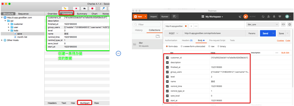Switch to the Overview tab in Charles
Screen dimensions: 294x106
(x=52, y=14)
